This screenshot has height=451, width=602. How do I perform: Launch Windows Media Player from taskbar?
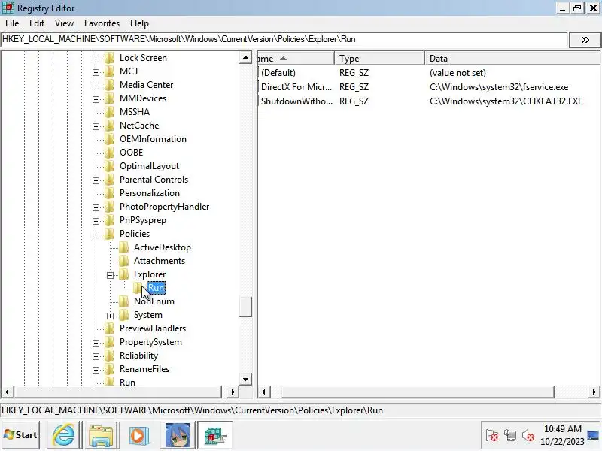pyautogui.click(x=138, y=435)
